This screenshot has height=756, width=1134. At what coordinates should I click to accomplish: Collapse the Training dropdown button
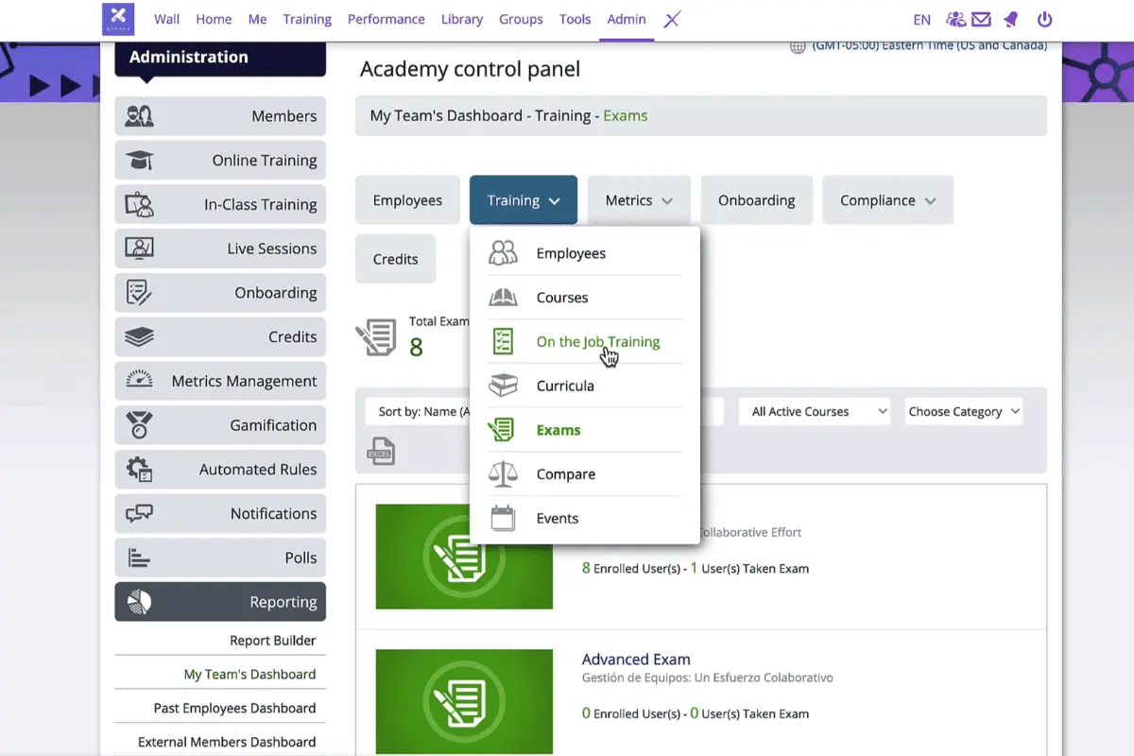524,200
